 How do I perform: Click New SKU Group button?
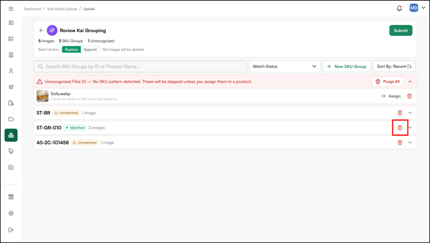[x=347, y=66]
